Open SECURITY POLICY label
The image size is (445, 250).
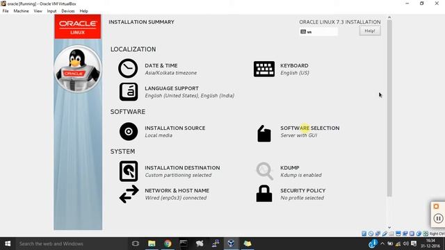(x=303, y=190)
